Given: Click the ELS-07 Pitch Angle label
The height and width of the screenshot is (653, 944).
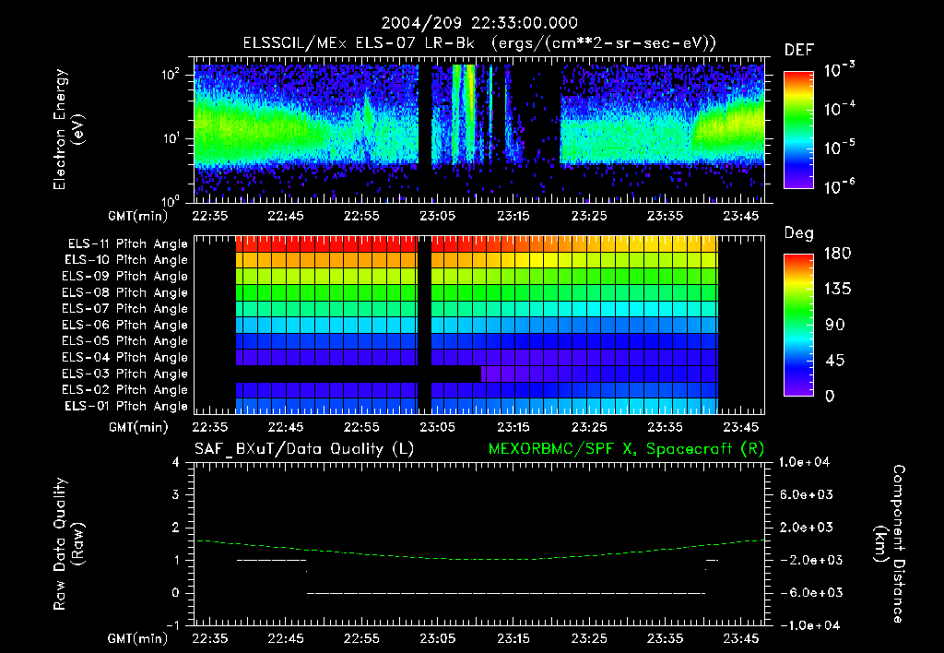Looking at the screenshot, I should click(124, 308).
